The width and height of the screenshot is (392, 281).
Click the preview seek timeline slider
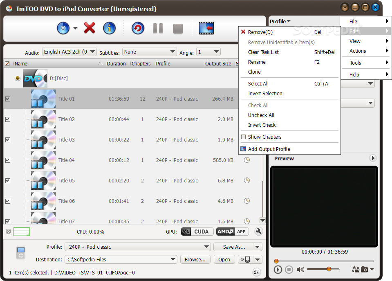324,261
